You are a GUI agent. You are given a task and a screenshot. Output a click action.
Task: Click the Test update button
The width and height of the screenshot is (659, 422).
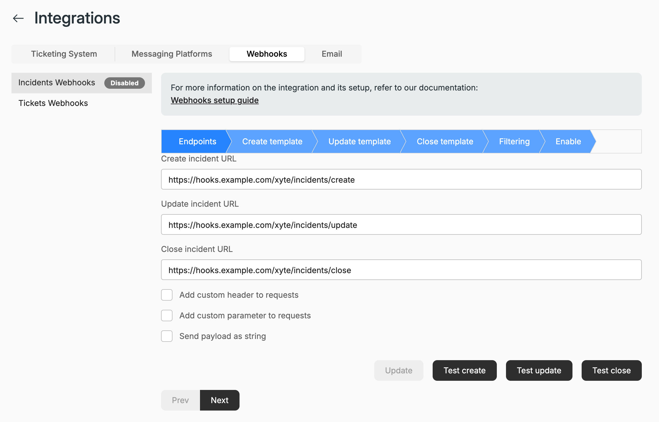[539, 370]
